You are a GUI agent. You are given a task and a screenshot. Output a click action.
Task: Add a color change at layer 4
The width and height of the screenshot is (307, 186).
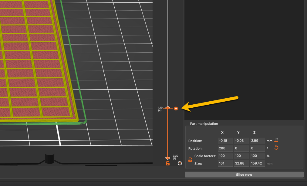click(176, 108)
